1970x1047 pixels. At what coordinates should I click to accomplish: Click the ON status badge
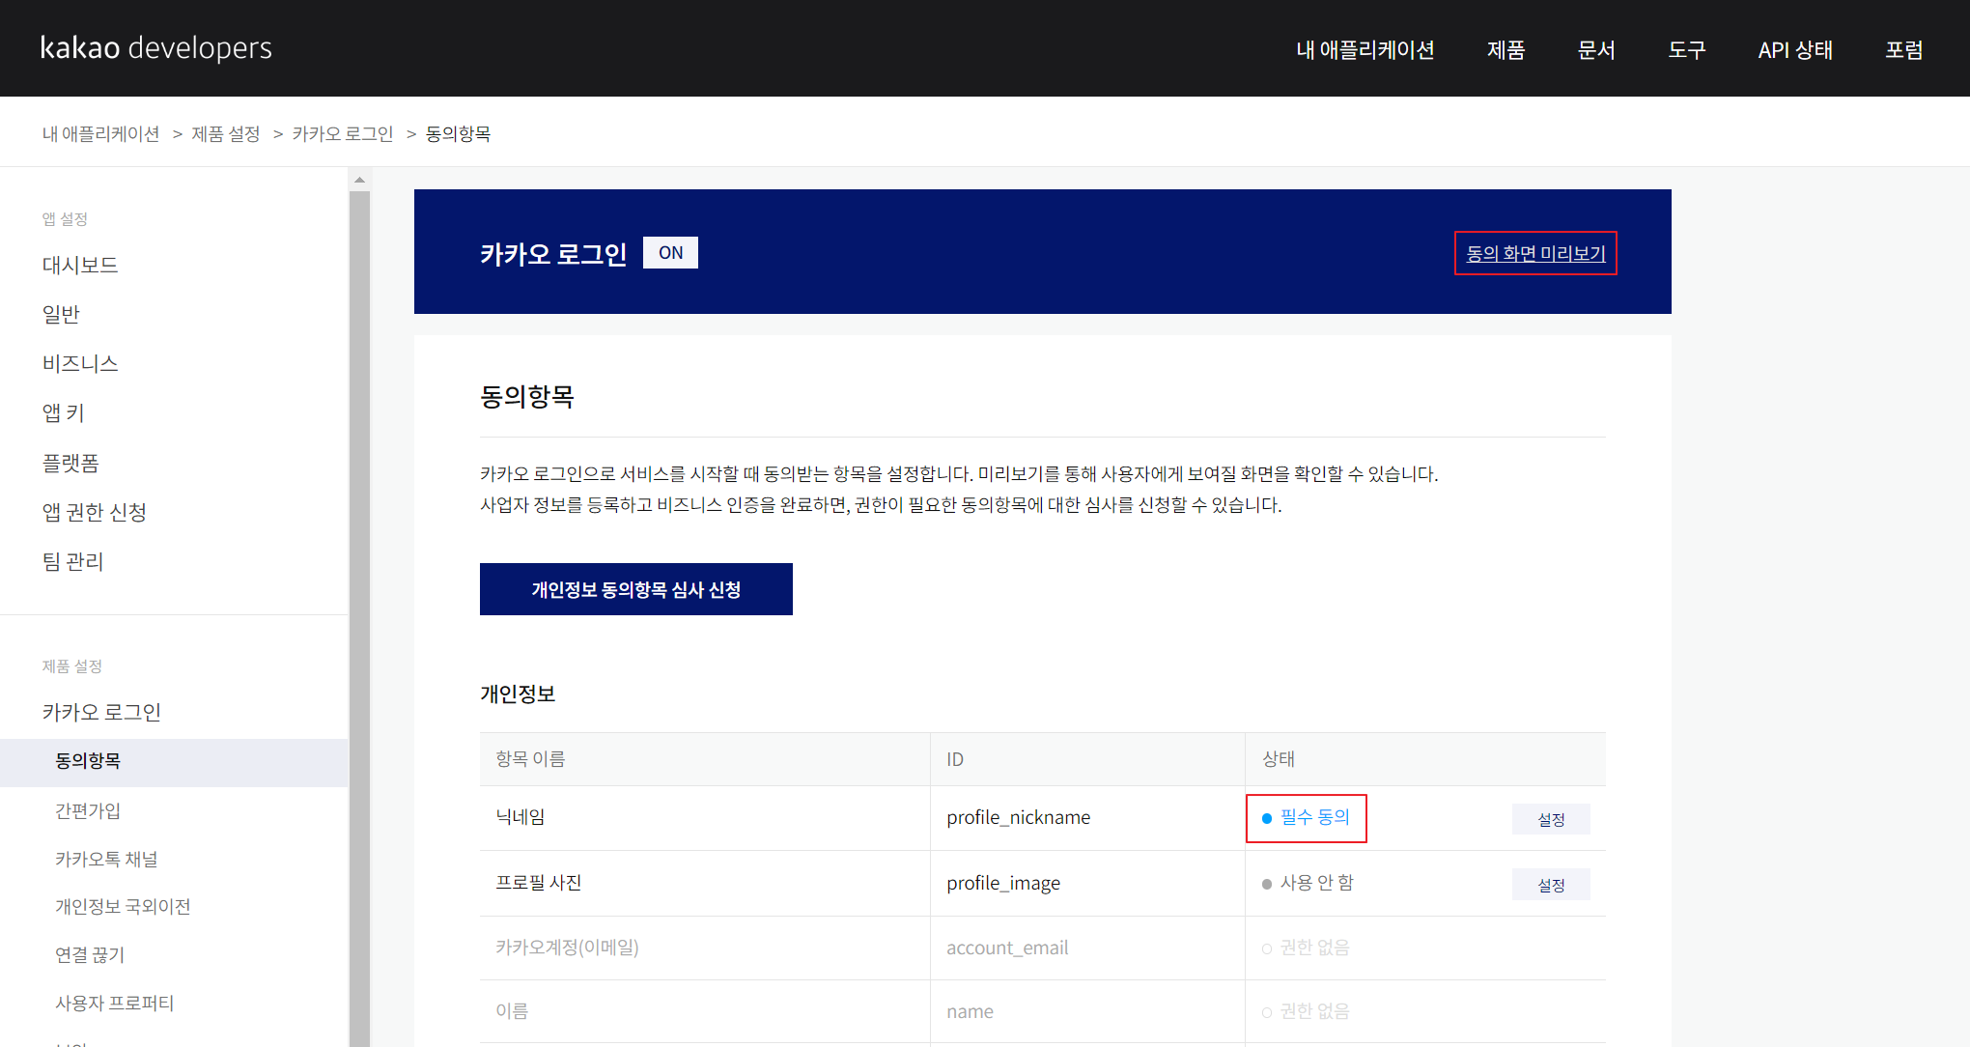[x=670, y=253]
